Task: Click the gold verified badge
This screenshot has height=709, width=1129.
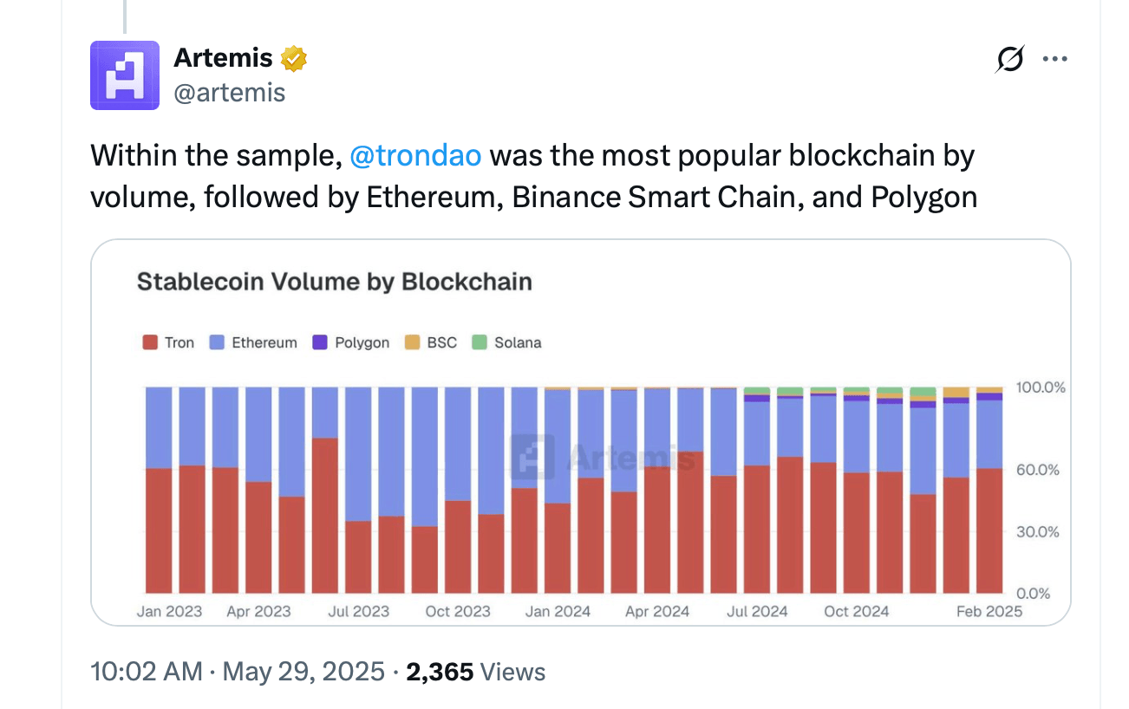Action: tap(295, 59)
